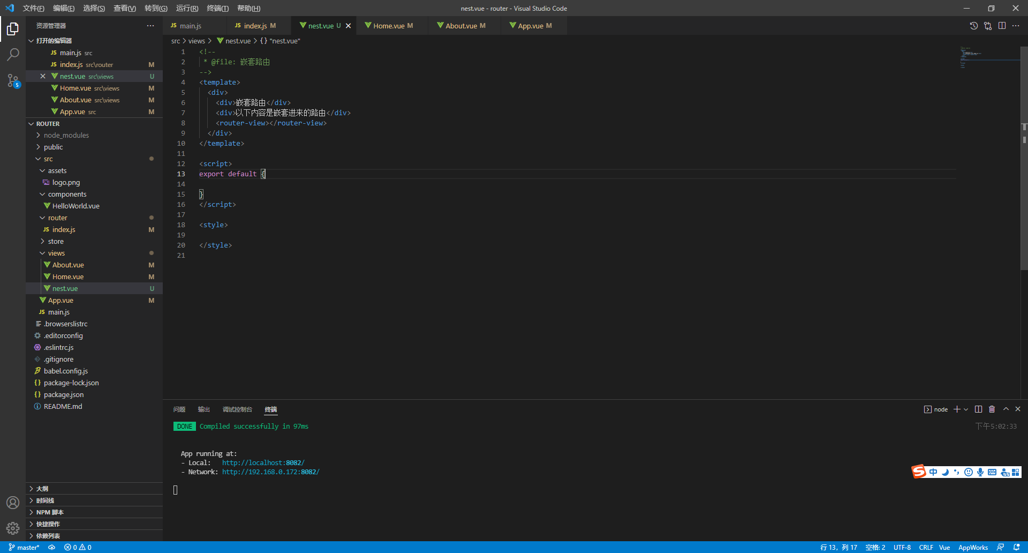Select the Vue language mode in status bar
This screenshot has width=1028, height=553.
tap(944, 548)
